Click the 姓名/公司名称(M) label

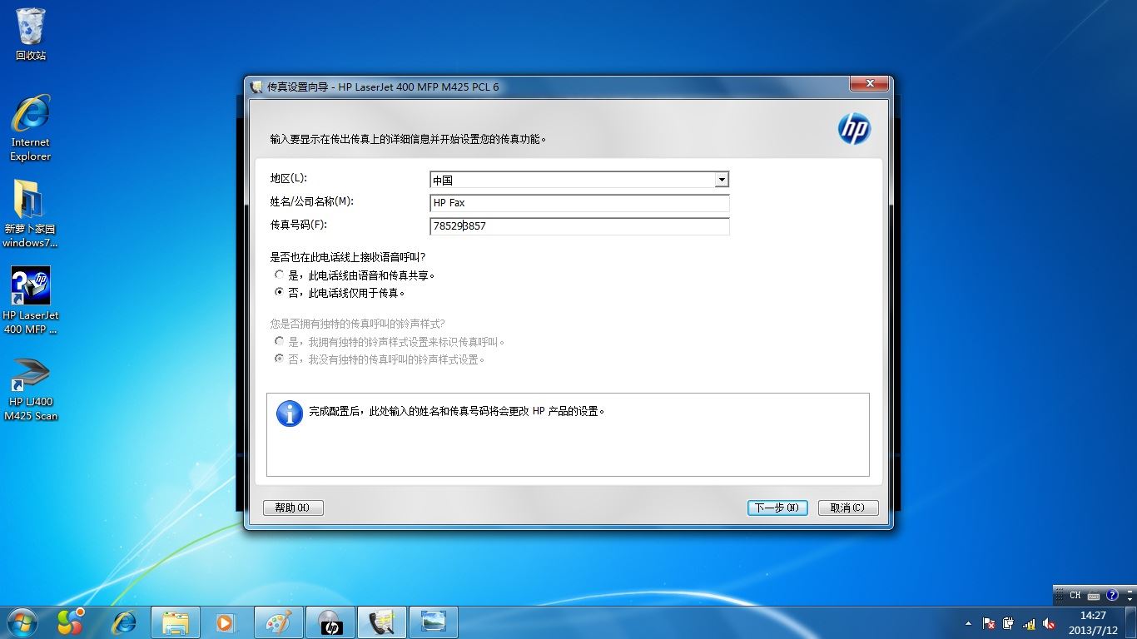[x=312, y=202]
